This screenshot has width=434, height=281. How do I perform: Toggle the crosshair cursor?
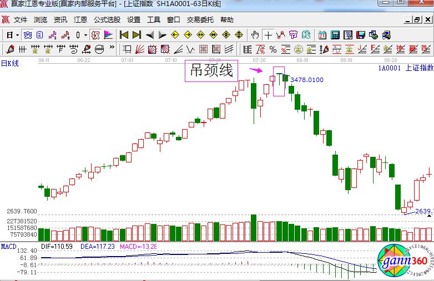point(268,35)
